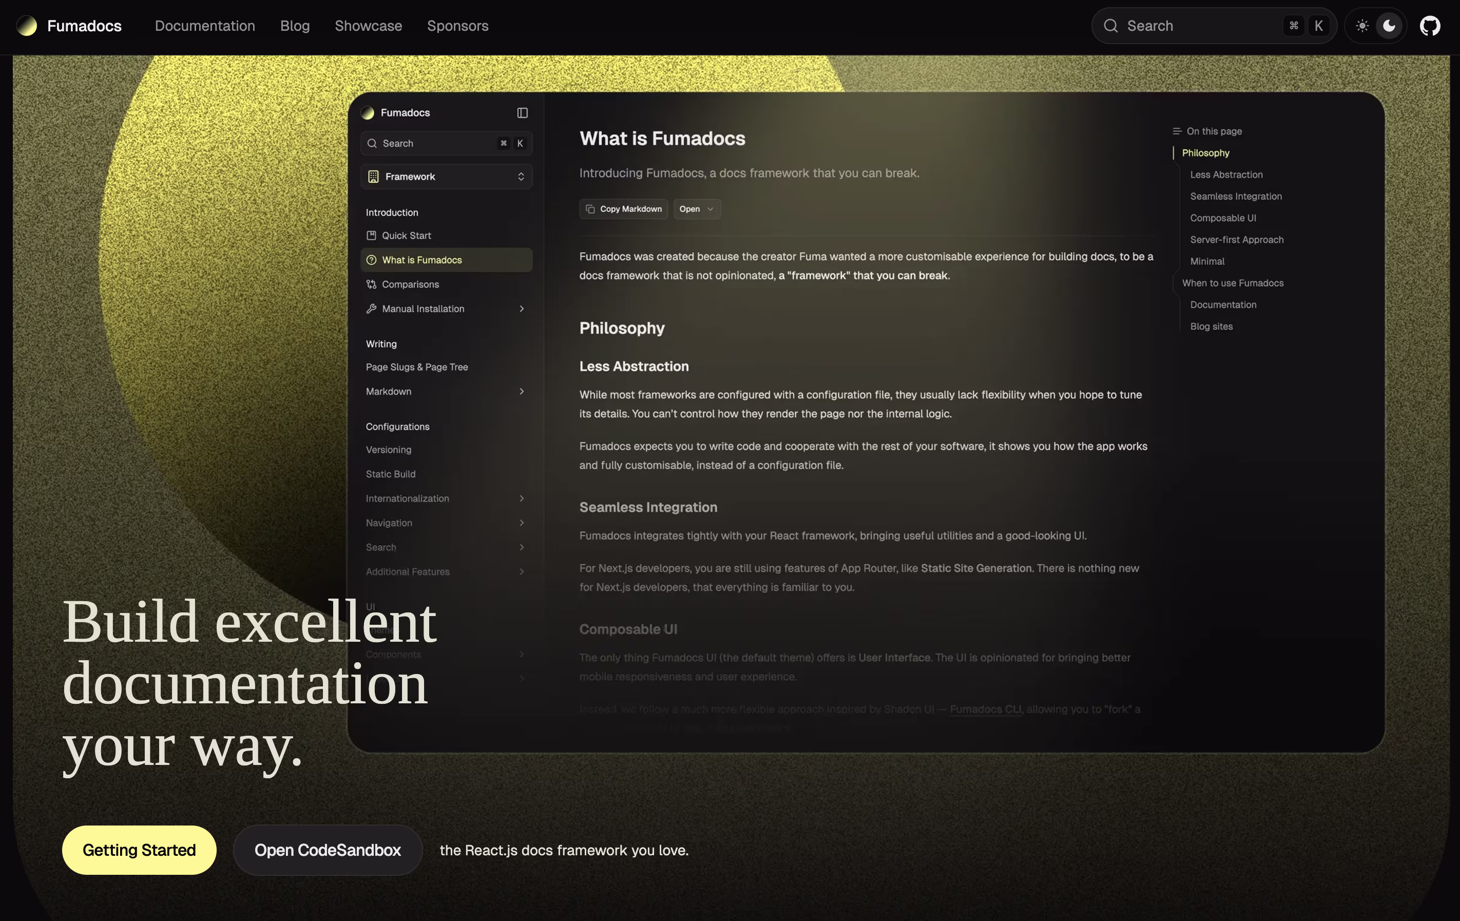This screenshot has height=921, width=1460.
Task: Click the Writing sidebar section label
Action: pos(381,344)
